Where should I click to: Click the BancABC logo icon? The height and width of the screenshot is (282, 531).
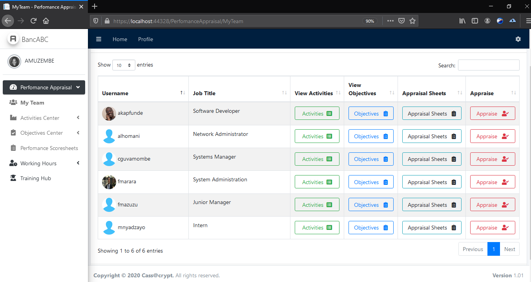[x=13, y=39]
